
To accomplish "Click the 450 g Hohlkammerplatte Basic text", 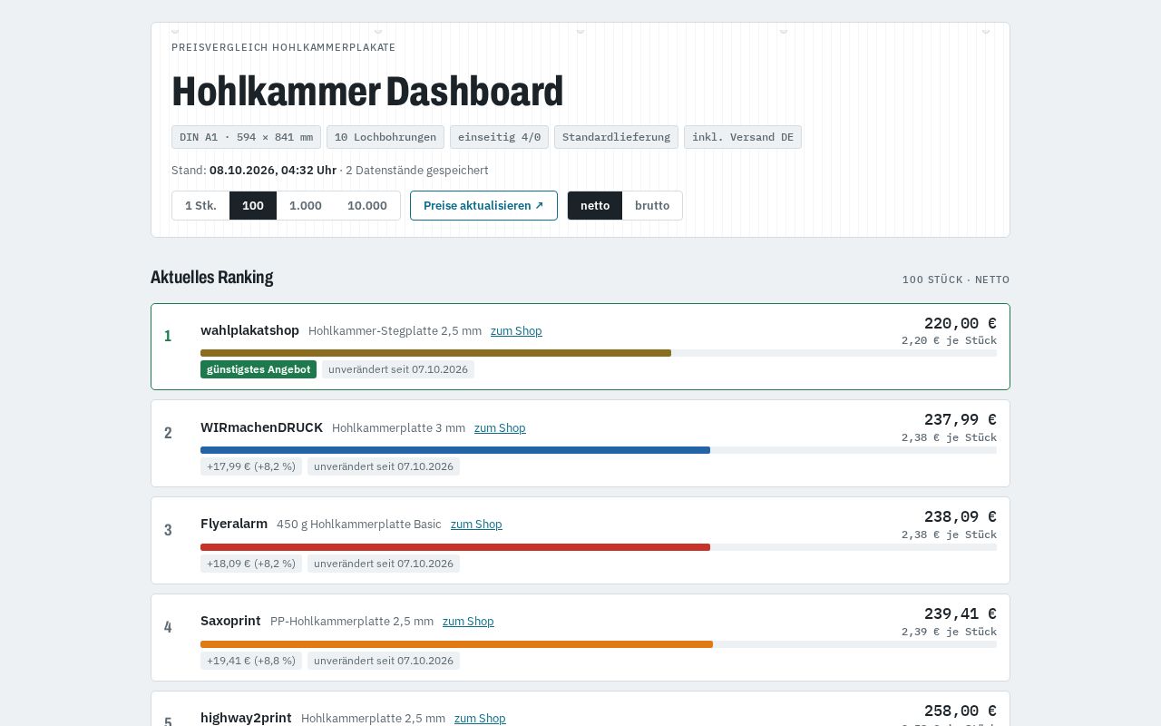I will click(x=359, y=525).
